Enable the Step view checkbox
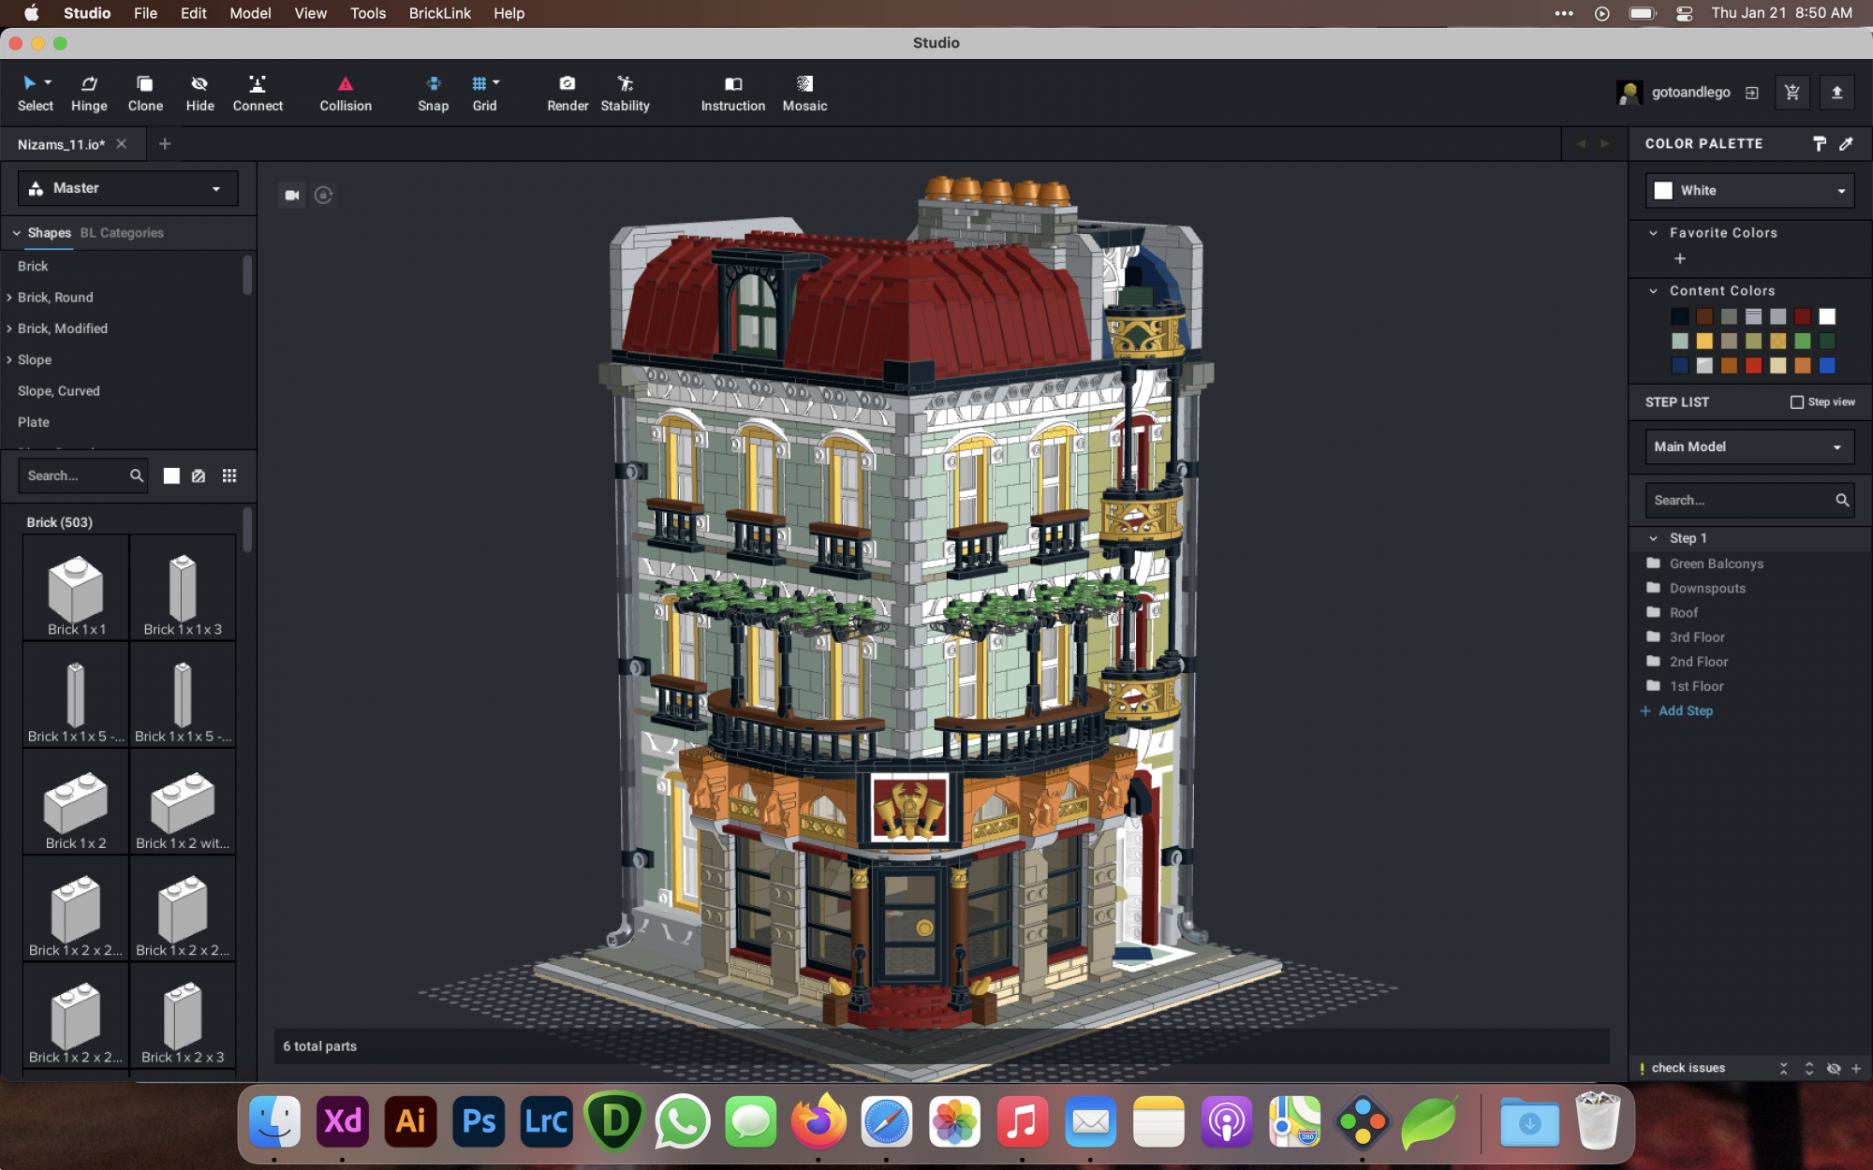Image resolution: width=1873 pixels, height=1170 pixels. coord(1796,402)
